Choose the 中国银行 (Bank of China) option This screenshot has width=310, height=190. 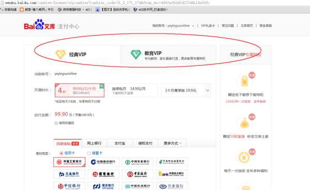tap(137, 174)
